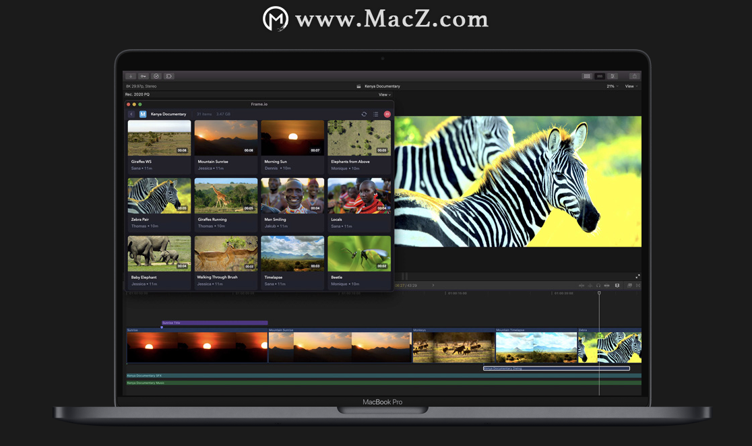This screenshot has height=446, width=752.
Task: Open the Transitions browser icon
Action: click(x=638, y=286)
